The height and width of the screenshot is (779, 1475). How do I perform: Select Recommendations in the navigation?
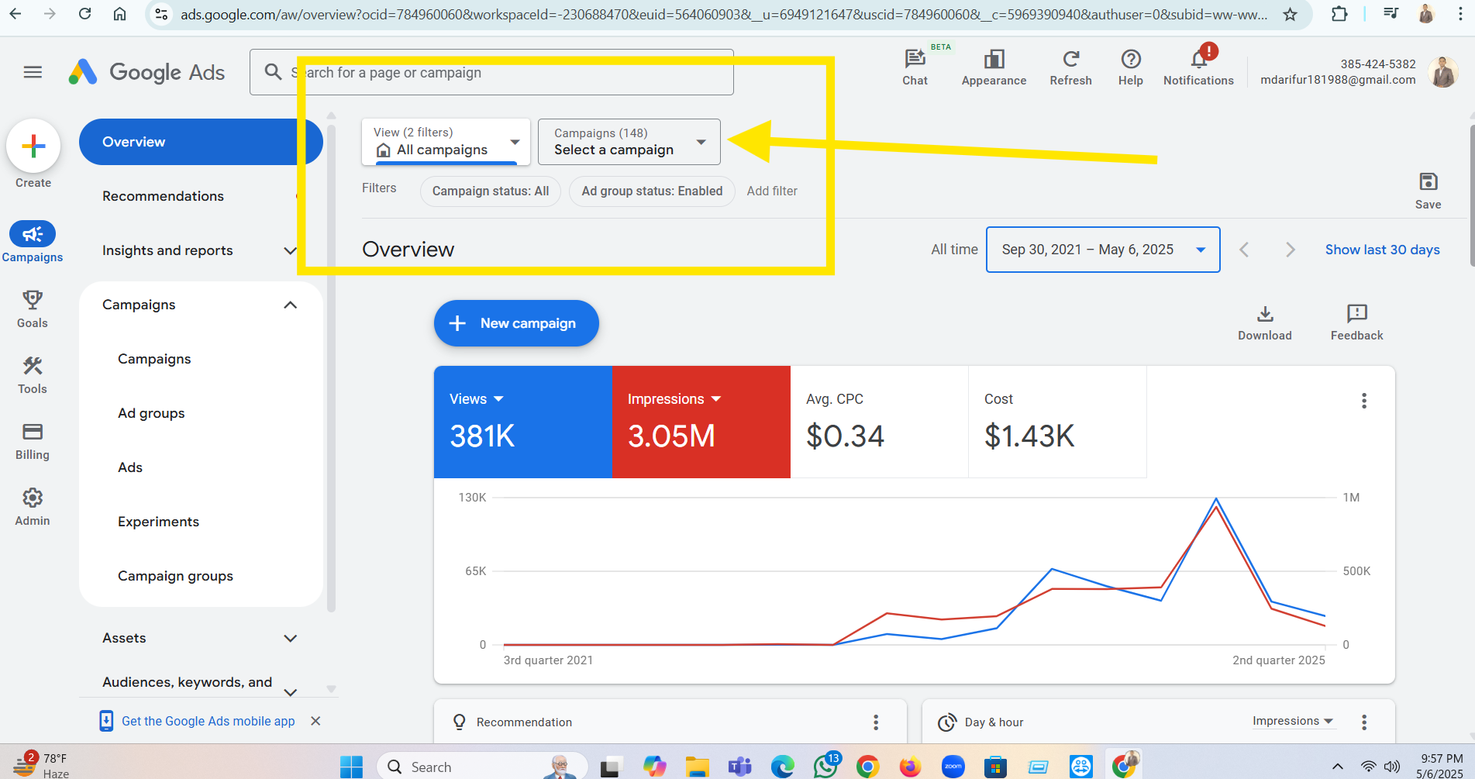point(163,196)
